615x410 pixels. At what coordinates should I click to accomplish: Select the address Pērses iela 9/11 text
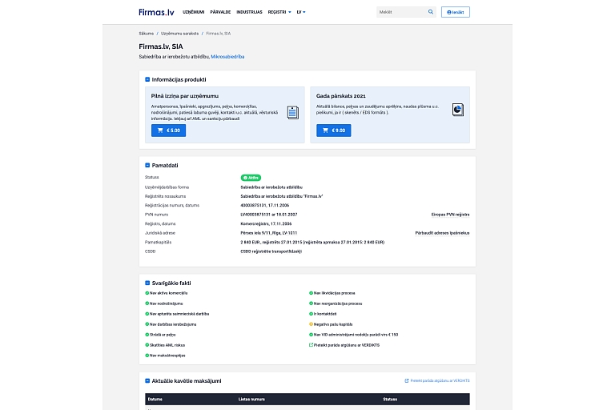tap(269, 233)
